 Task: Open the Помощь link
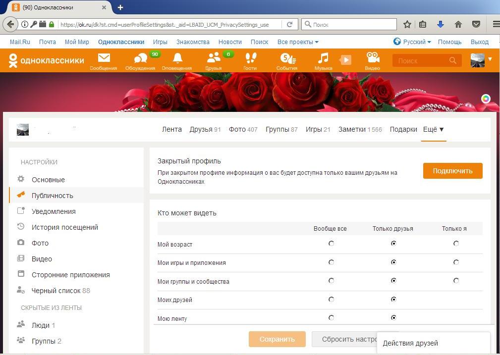[449, 42]
